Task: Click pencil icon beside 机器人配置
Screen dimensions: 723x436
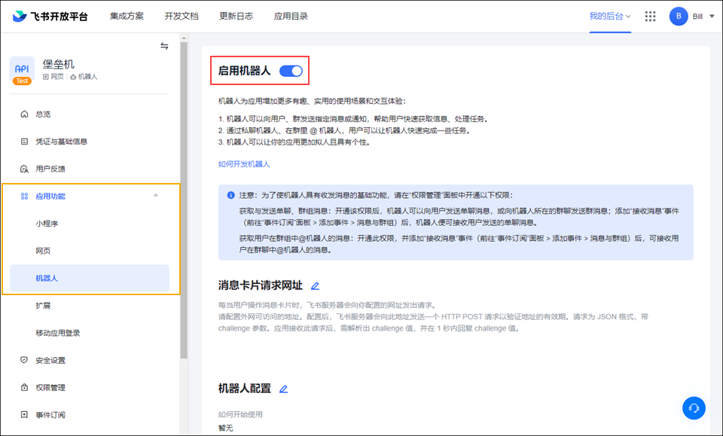Action: 284,389
